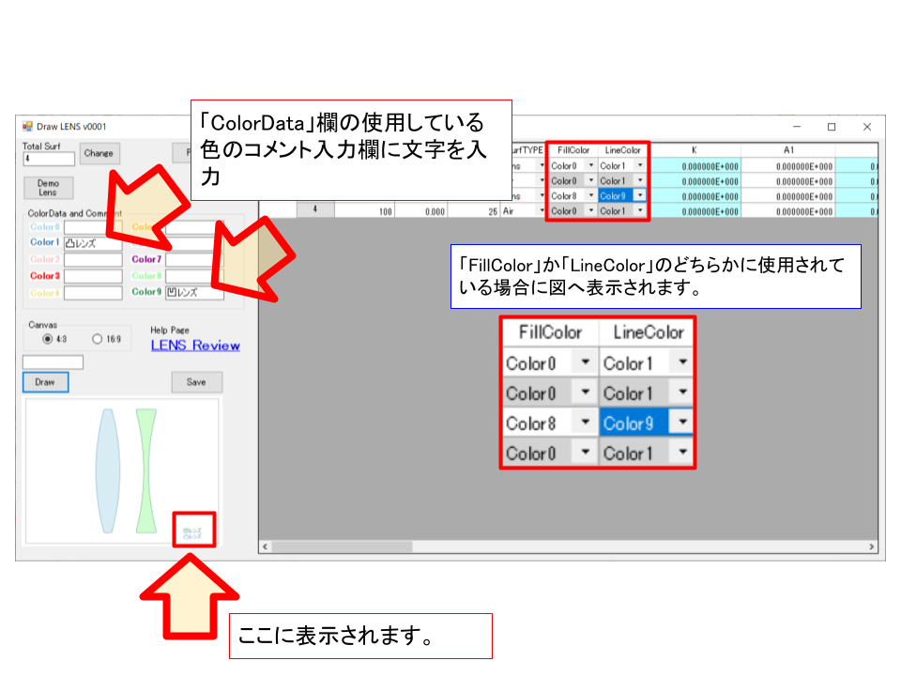This screenshot has width=901, height=676.
Task: Click the Draw button
Action: point(45,382)
